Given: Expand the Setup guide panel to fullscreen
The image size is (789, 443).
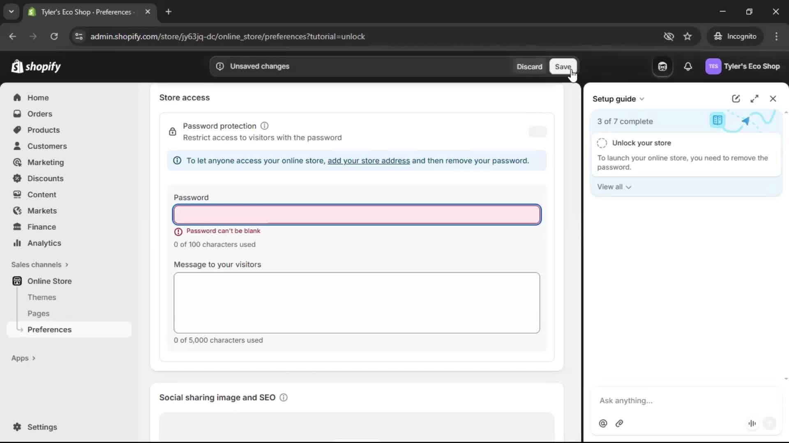Looking at the screenshot, I should point(754,99).
